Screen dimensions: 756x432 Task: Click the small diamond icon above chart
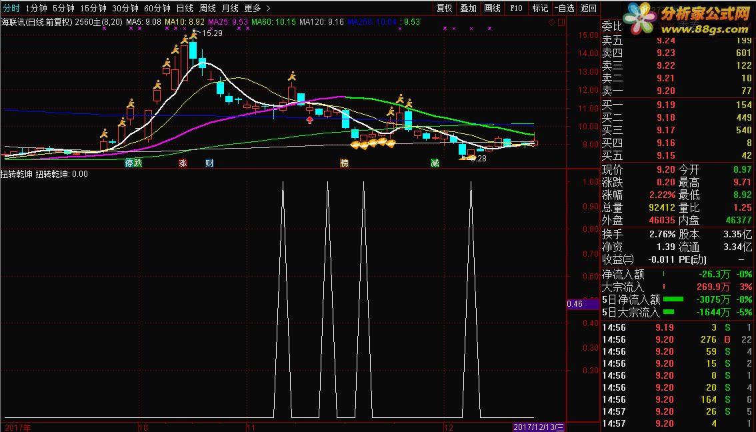(552, 22)
